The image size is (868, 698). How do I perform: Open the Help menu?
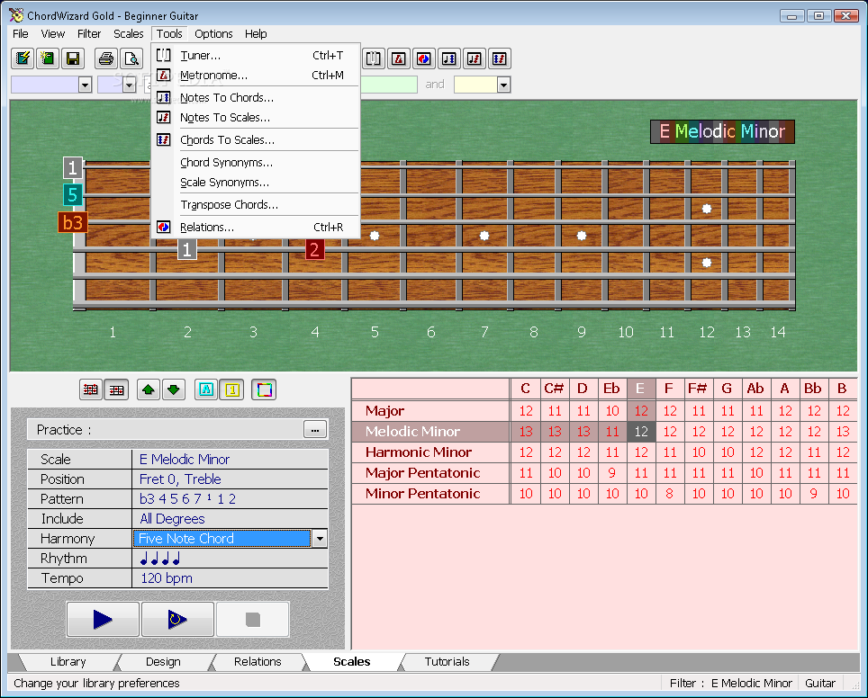coord(256,34)
